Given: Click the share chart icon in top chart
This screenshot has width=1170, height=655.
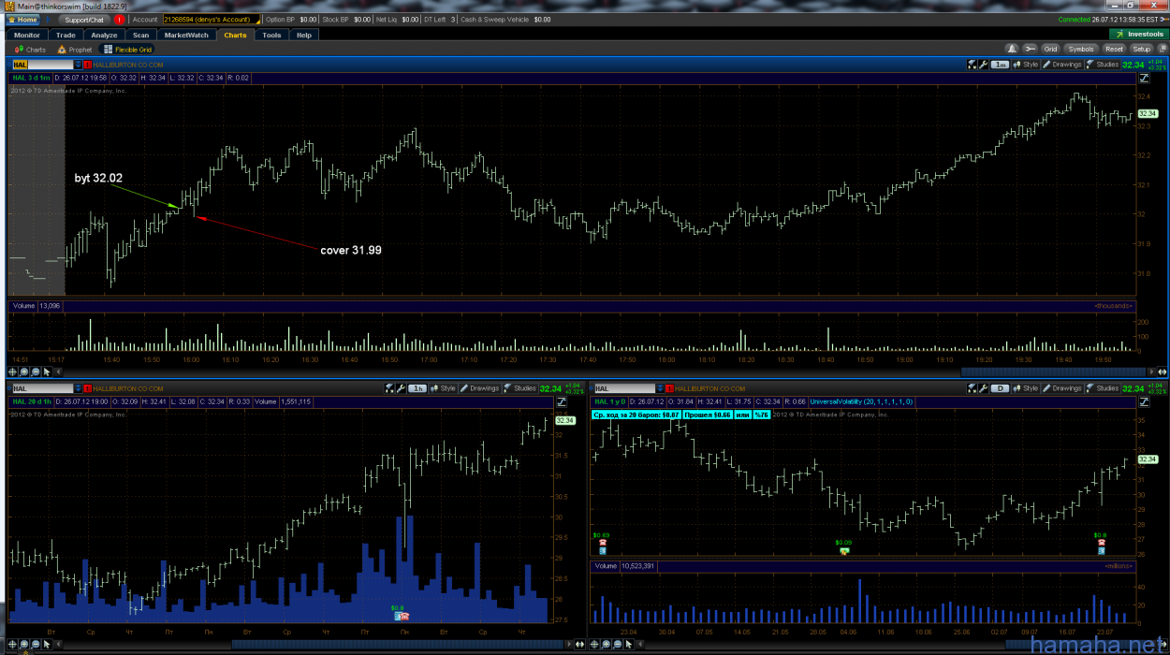Looking at the screenshot, I should (972, 65).
